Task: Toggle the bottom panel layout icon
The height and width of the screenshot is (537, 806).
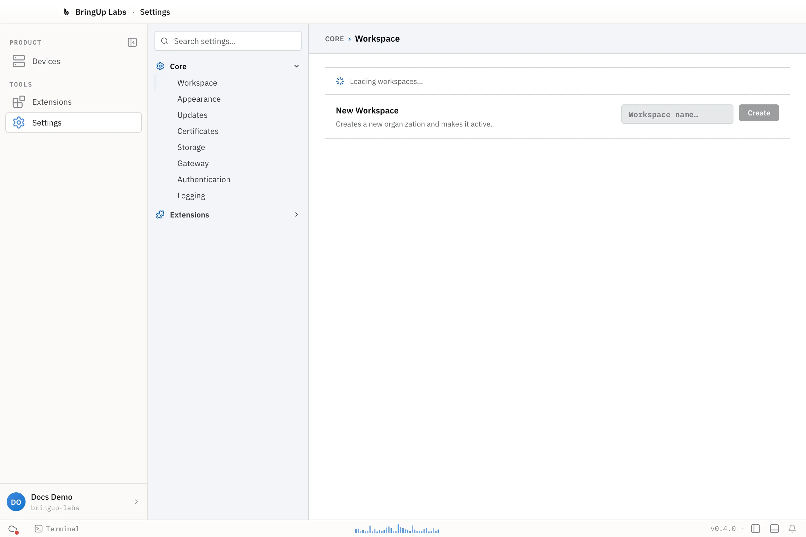Action: coord(774,529)
